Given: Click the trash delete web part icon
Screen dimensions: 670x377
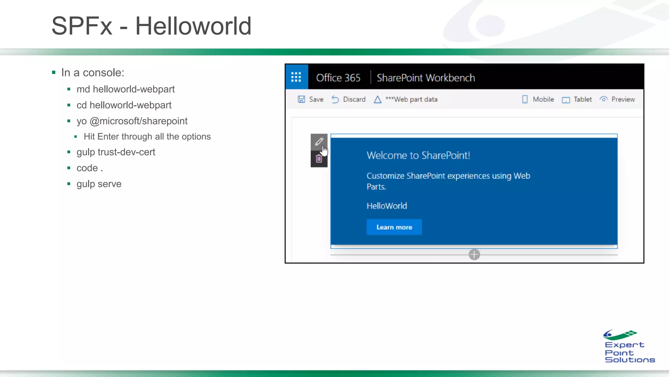Looking at the screenshot, I should tap(319, 159).
